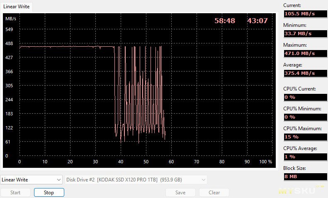Click the MB/s axis label

(x=11, y=19)
